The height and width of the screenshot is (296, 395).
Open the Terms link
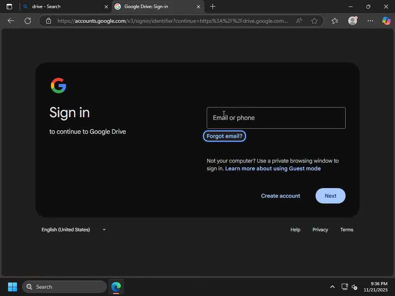point(347,230)
